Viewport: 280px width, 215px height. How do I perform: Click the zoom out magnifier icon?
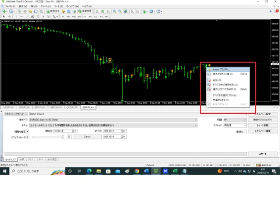coord(120,11)
